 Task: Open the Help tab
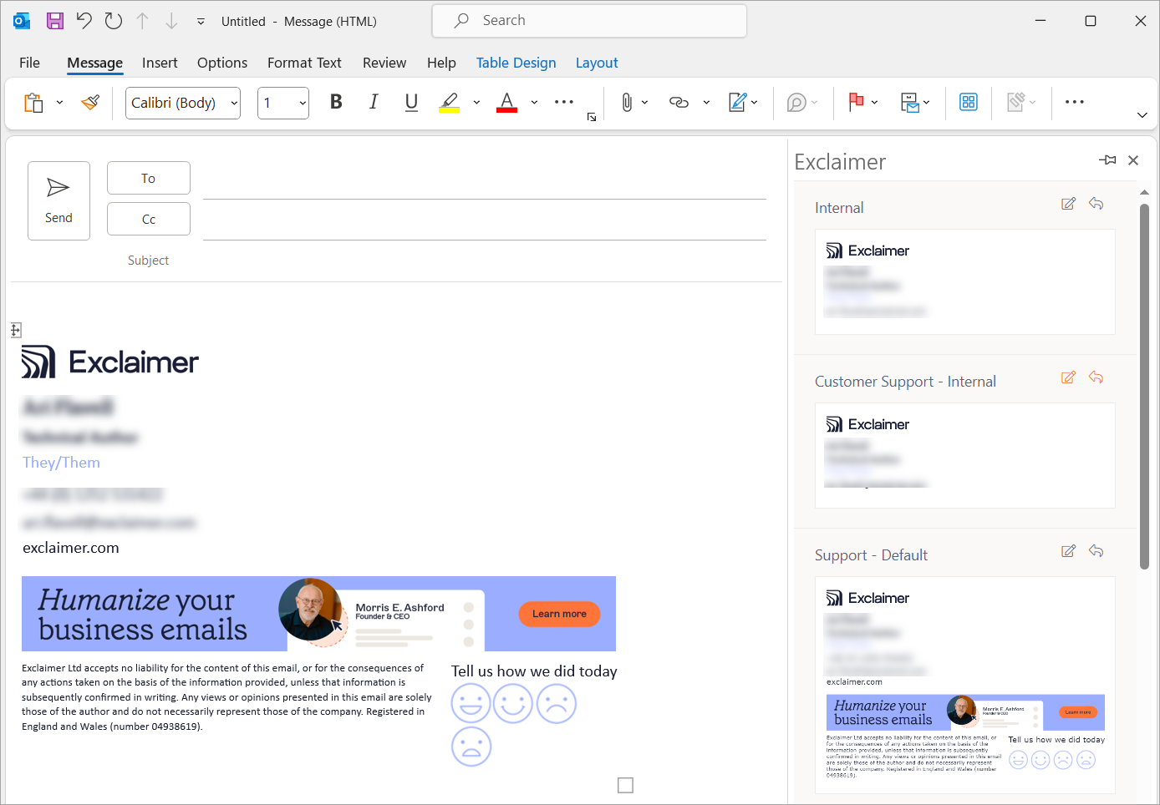point(441,63)
